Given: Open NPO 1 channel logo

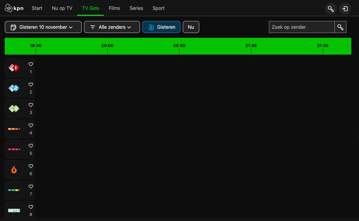Looking at the screenshot, I should click(14, 68).
